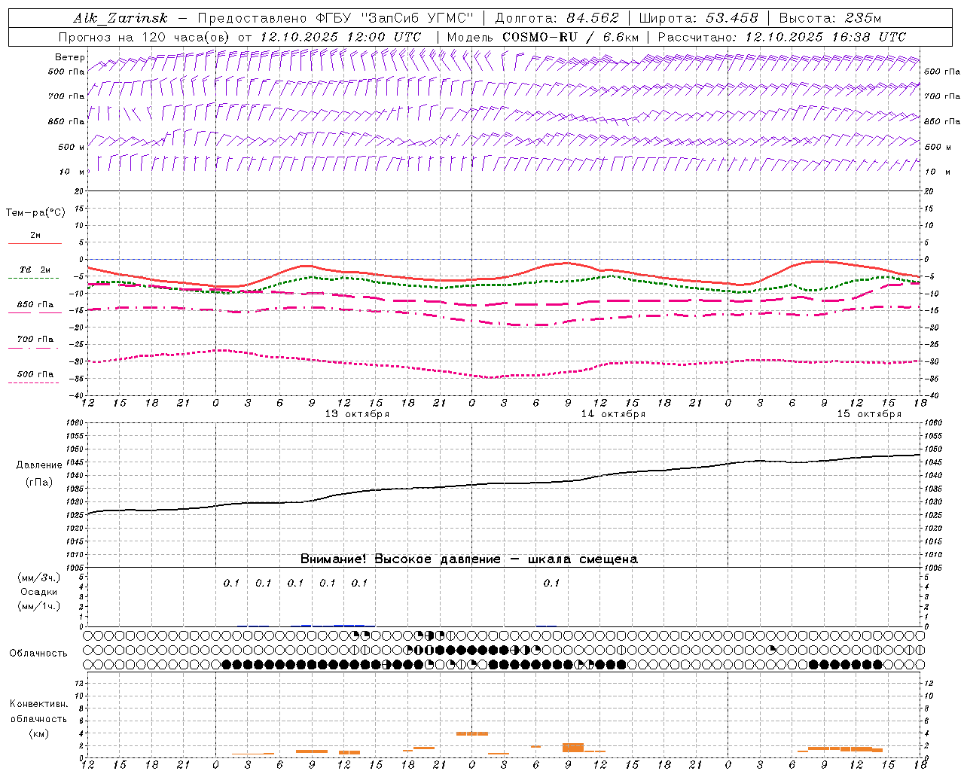Click the orange convective cloud bar near 4 km
This screenshot has width=964, height=771.
point(472,733)
